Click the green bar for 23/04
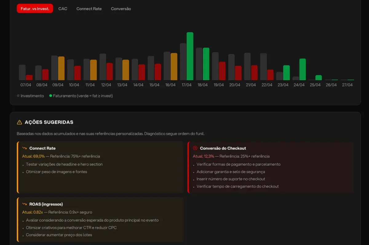This screenshot has height=245, width=369. click(287, 73)
